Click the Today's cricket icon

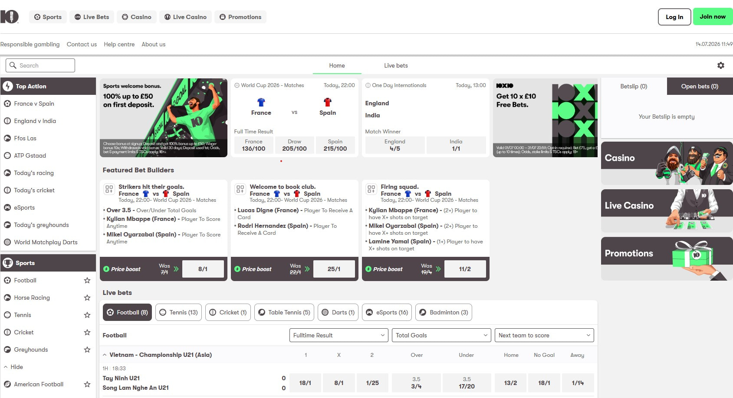pyautogui.click(x=7, y=190)
